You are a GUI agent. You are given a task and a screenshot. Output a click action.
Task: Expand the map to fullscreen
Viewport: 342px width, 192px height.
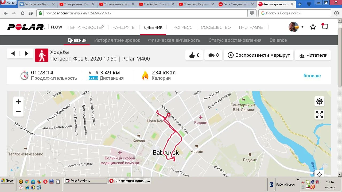(x=319, y=115)
